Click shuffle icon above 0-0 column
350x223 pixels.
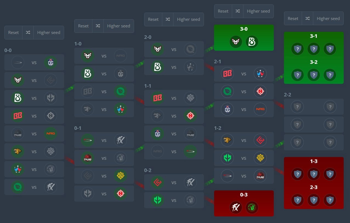pyautogui.click(x=28, y=33)
